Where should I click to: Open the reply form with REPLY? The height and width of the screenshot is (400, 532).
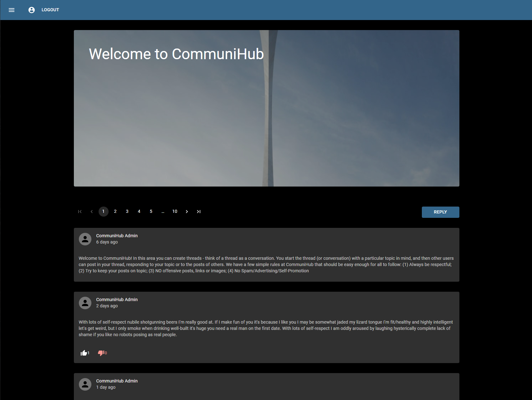[x=440, y=212]
